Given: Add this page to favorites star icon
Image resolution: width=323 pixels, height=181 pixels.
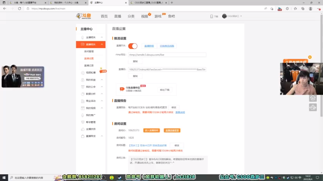Looking at the screenshot, I should (x=272, y=8).
